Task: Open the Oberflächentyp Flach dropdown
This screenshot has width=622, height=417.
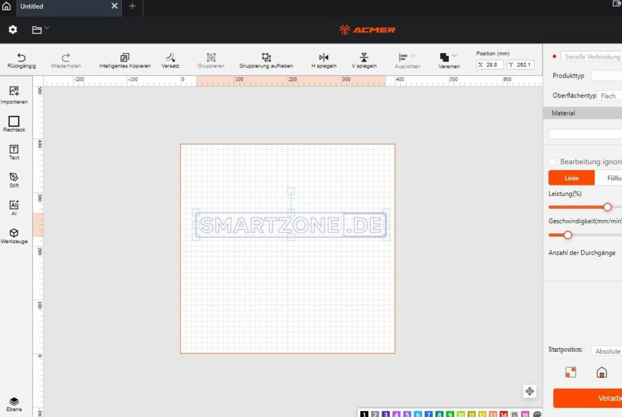Action: (x=610, y=96)
